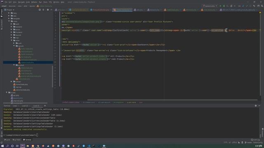Locate current file in Project tree
Image resolution: width=264 pixels, height=148 pixels.
point(40,10)
